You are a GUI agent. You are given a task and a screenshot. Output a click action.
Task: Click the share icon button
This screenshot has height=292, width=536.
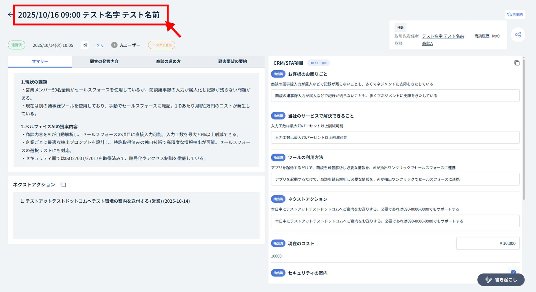[x=518, y=35]
